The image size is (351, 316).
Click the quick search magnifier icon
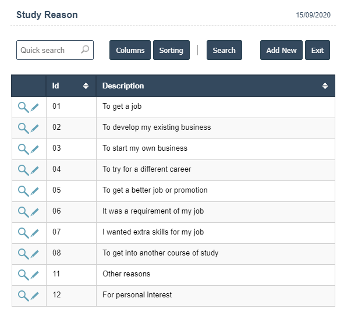click(x=85, y=50)
